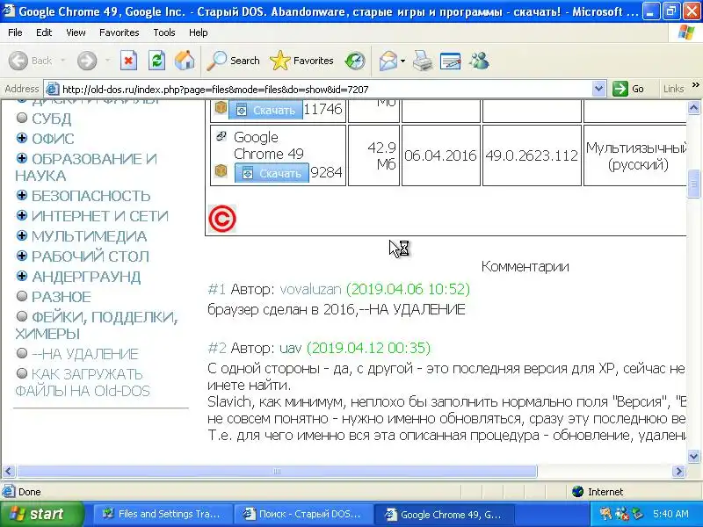
Task: Click the Windows flag logo in menu bar
Action: click(x=686, y=32)
